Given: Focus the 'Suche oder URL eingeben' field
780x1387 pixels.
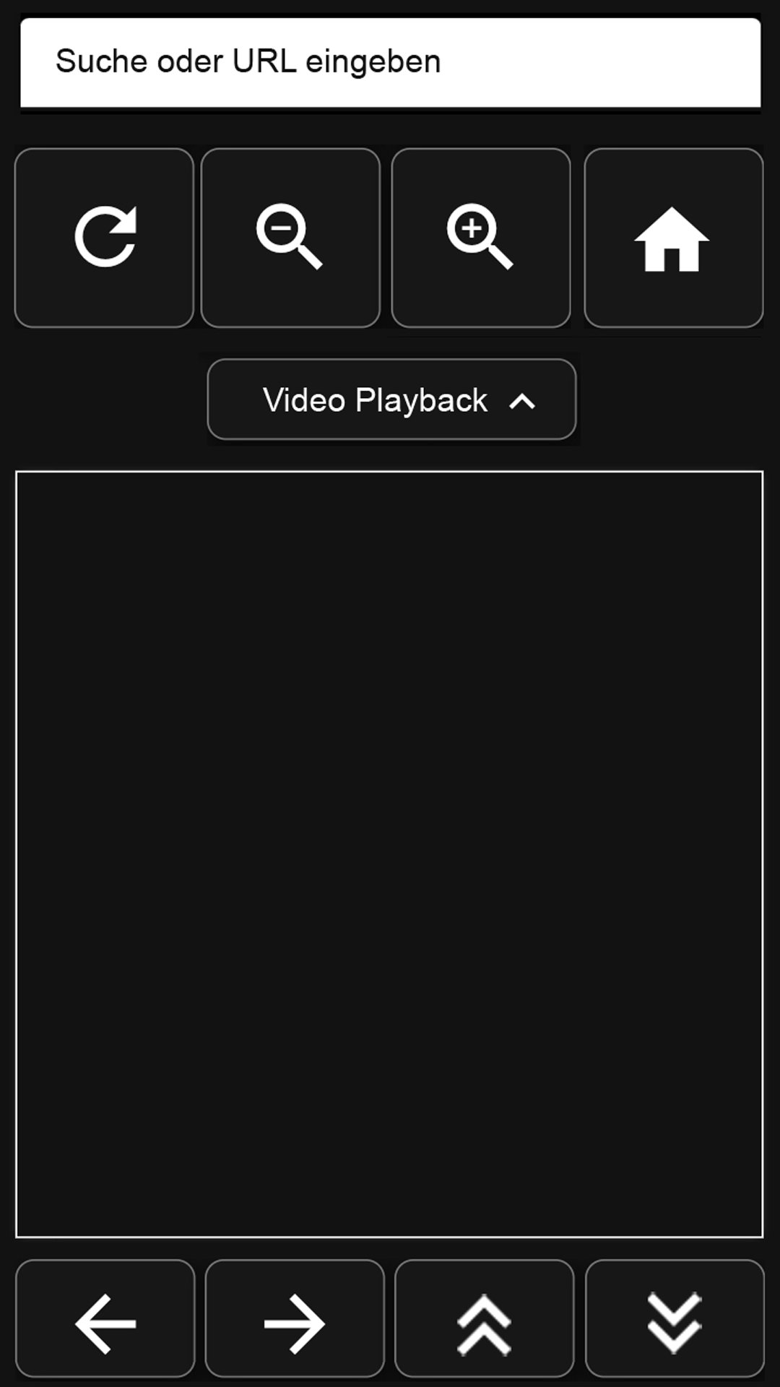Looking at the screenshot, I should [390, 63].
